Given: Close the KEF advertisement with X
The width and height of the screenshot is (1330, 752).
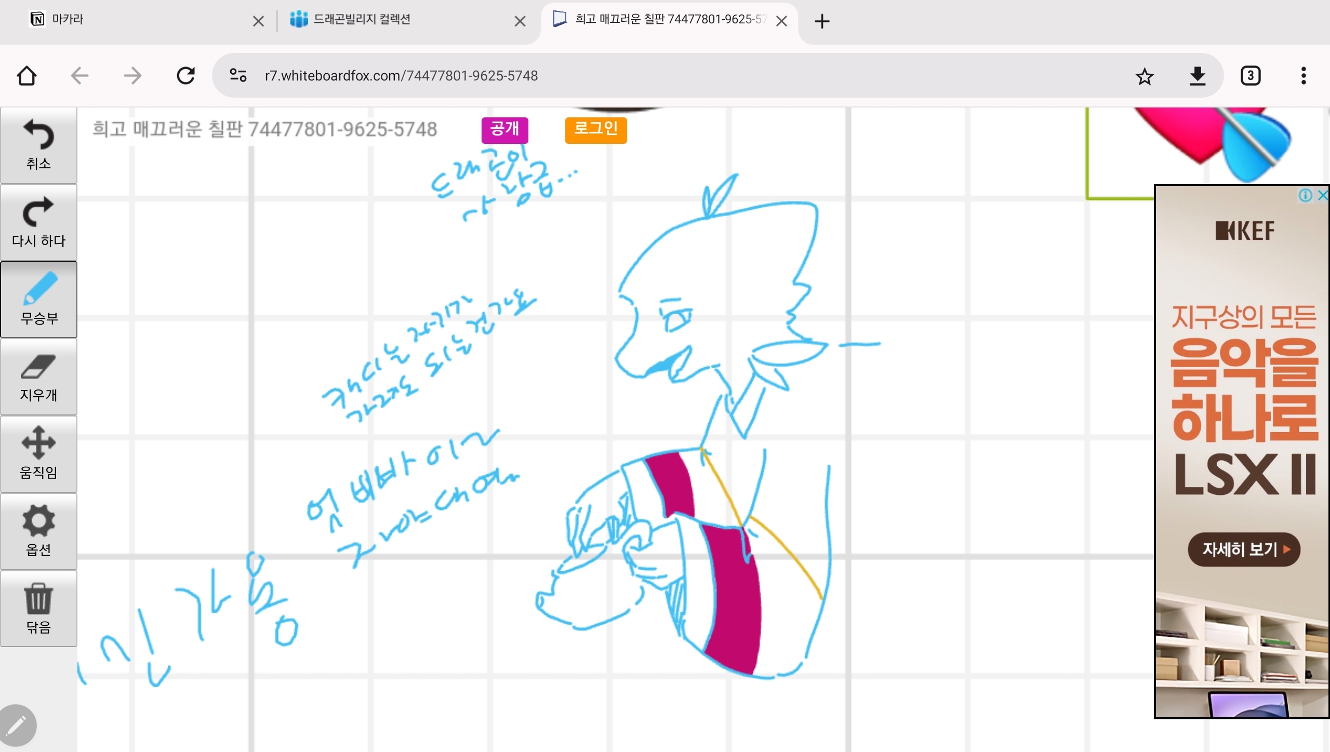Looking at the screenshot, I should click(x=1322, y=195).
